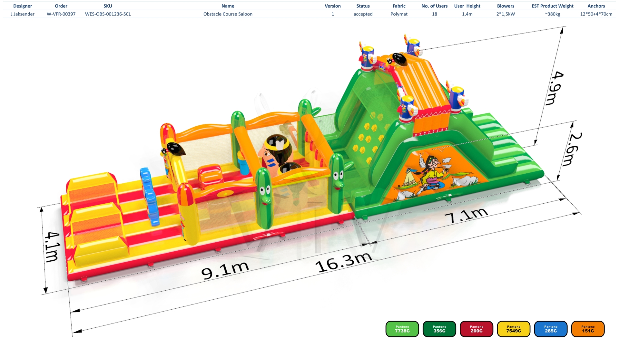Select the Designer column header
619x348 pixels.
[23, 6]
